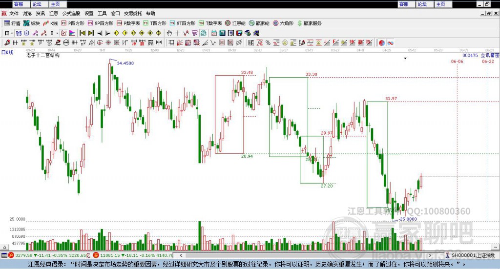
Task: Click the 论坛 link at top left
Action: pyautogui.click(x=37, y=4)
